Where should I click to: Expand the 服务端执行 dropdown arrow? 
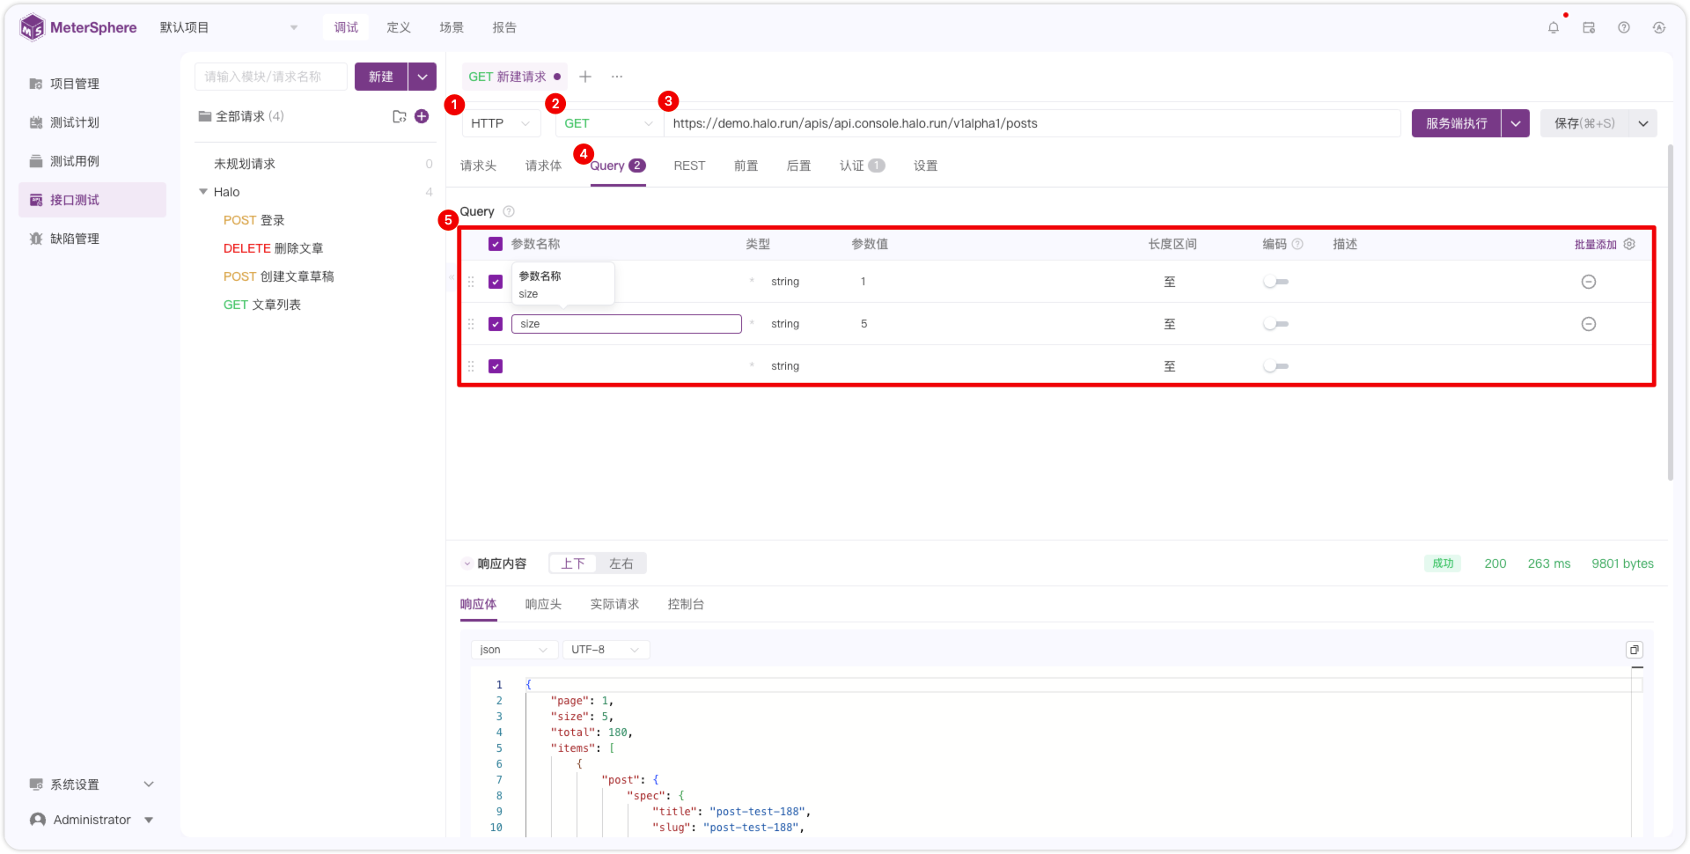coord(1516,123)
